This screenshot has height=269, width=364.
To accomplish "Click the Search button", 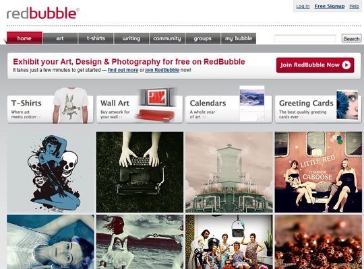I will pos(351,38).
